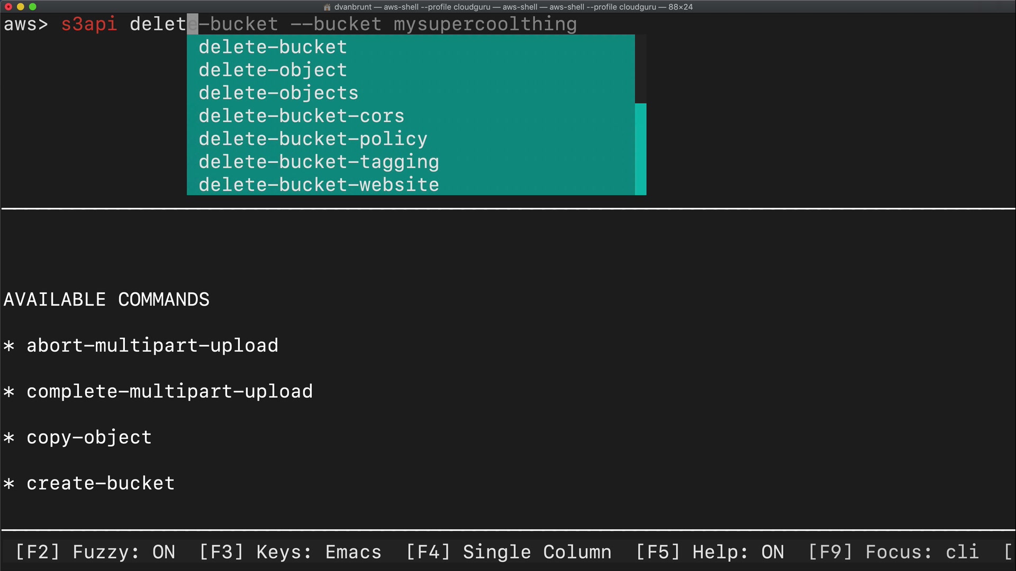Viewport: 1016px width, 571px height.
Task: Choose delete-bucket-policy from the suggestions
Action: pyautogui.click(x=313, y=139)
